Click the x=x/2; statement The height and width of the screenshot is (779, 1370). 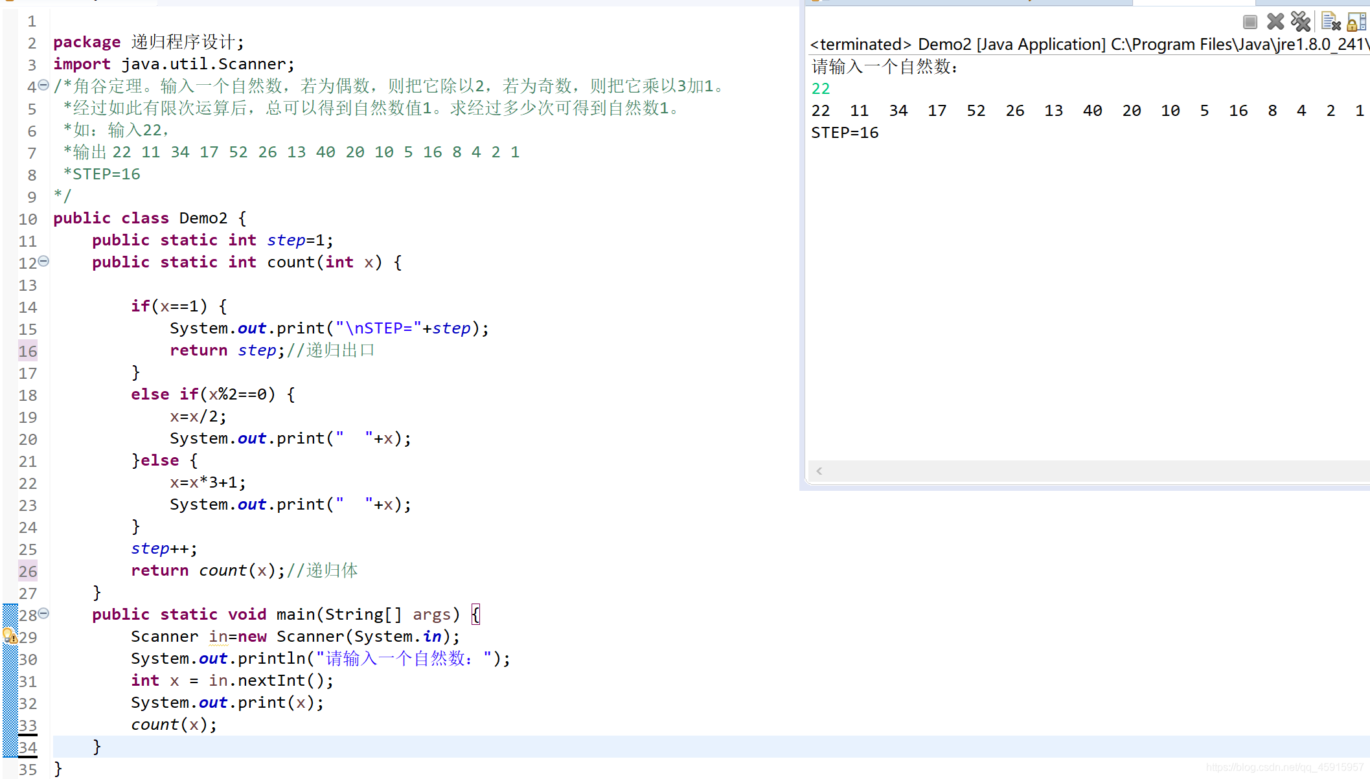click(x=198, y=416)
